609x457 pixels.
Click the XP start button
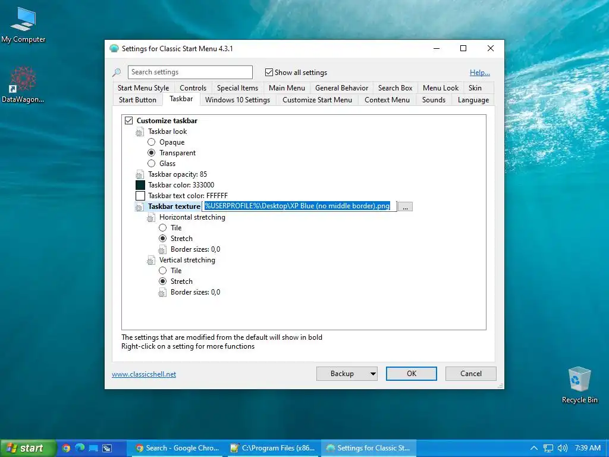(28, 448)
